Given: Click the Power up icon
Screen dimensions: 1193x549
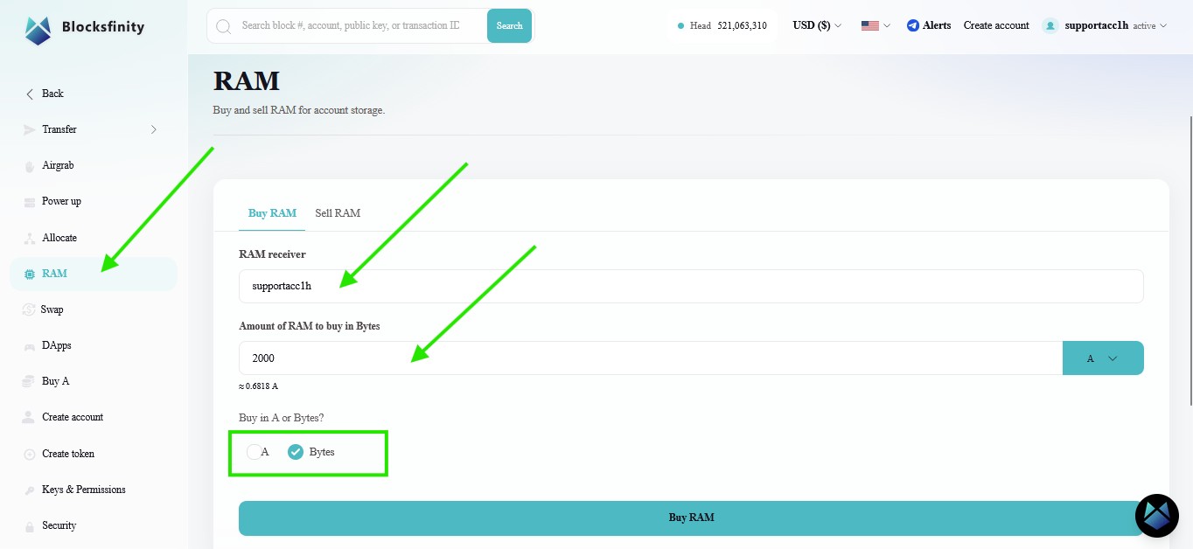Looking at the screenshot, I should pyautogui.click(x=30, y=201).
